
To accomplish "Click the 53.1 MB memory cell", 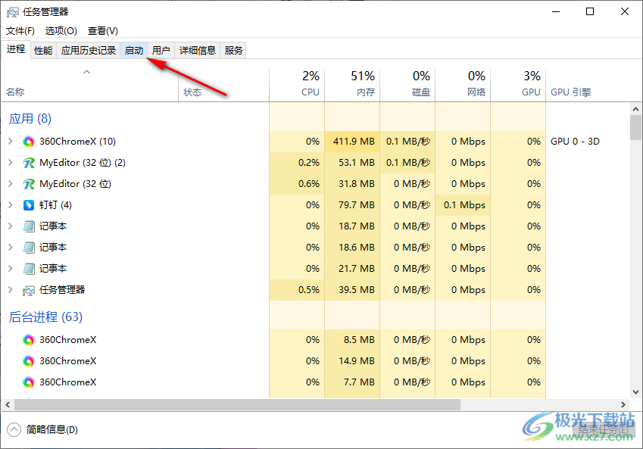I will click(352, 163).
